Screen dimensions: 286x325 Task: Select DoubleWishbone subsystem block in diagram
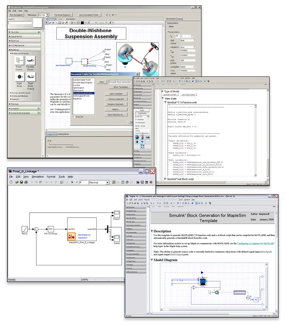pos(84,62)
